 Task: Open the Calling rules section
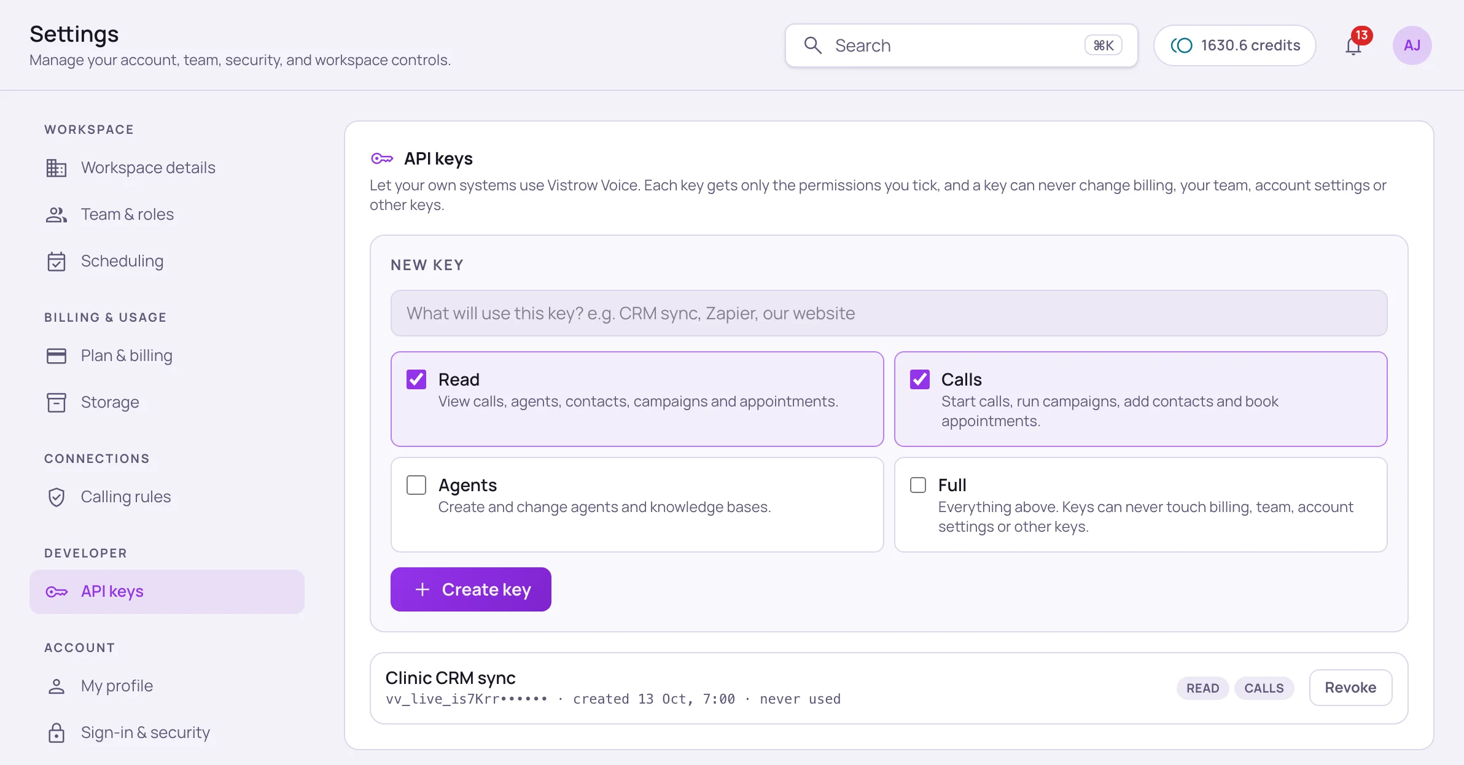(167, 497)
